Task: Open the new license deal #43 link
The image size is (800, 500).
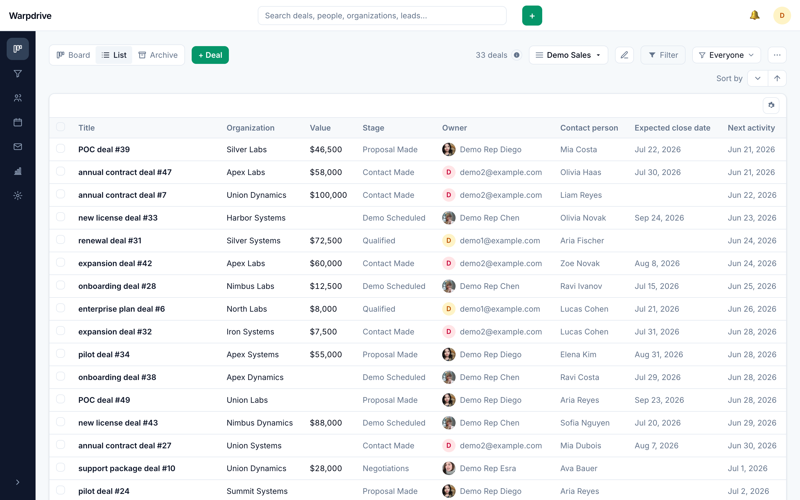Action: (x=118, y=423)
